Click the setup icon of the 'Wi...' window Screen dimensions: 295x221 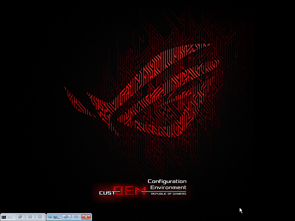[50, 217]
